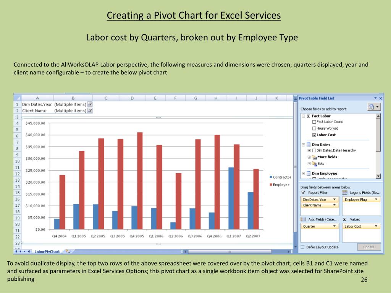Collapse the Dim Dates group
391x293 pixels.
304,145
